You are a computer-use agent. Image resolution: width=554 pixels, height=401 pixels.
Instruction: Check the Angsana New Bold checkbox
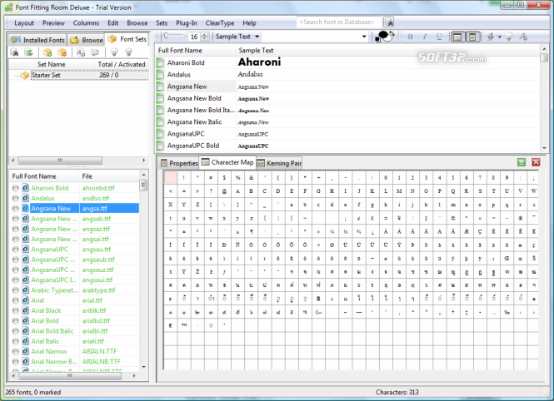tap(161, 98)
